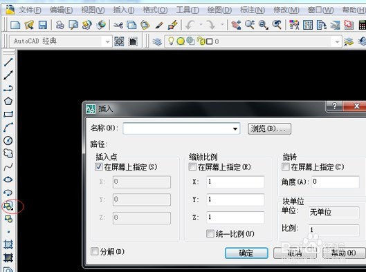Image resolution: width=366 pixels, height=272 pixels.
Task: Click the Insert Block tool icon
Action: [x=8, y=206]
